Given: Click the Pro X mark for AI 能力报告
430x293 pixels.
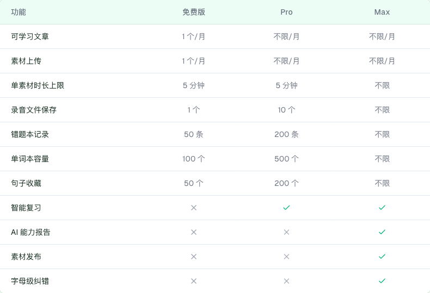Looking at the screenshot, I should click(286, 232).
